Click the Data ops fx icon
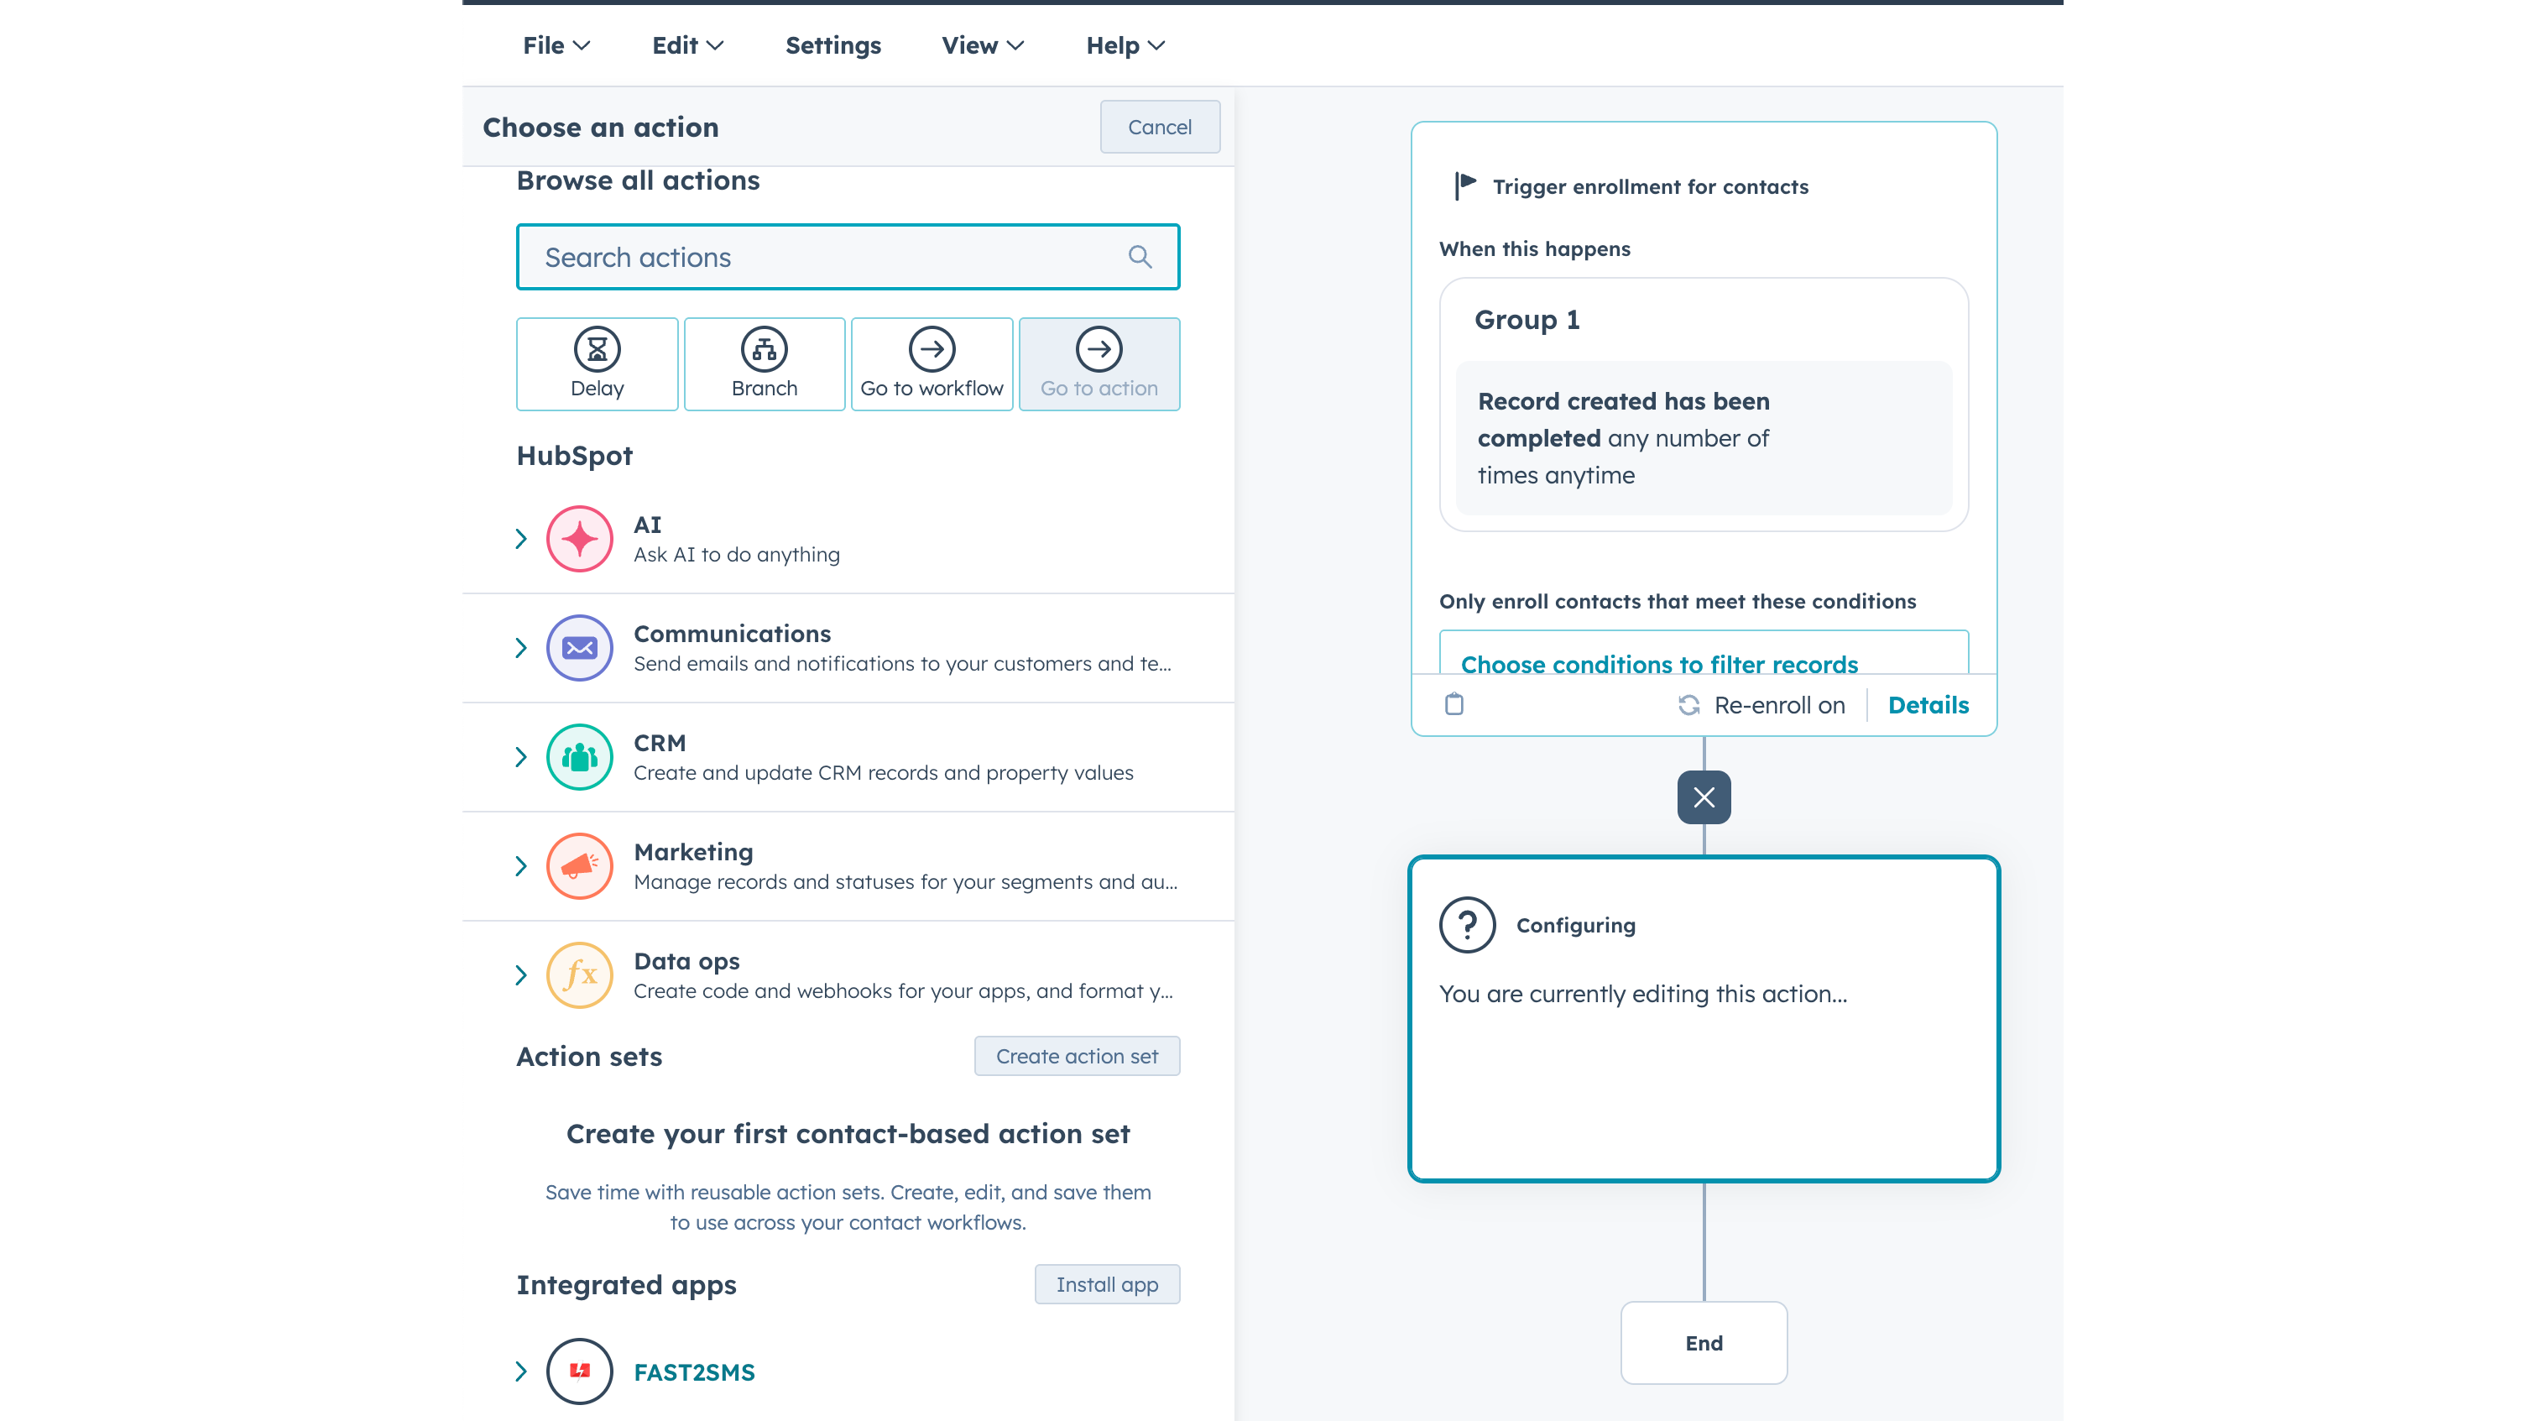Viewport: 2526px width, 1421px height. pyautogui.click(x=580, y=974)
